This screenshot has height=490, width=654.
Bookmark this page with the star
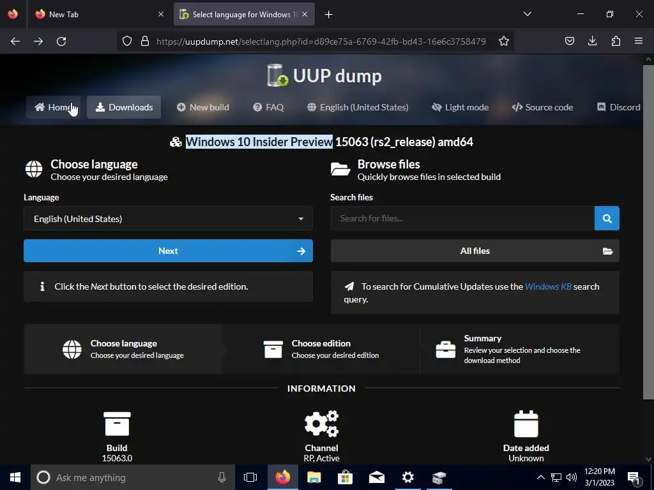504,41
